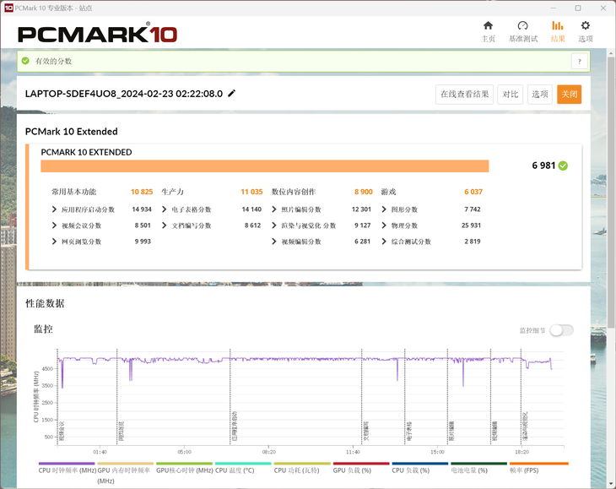Click the 物理分数 value 25 931

click(471, 225)
